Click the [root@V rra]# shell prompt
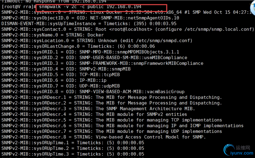Viewport: 255px width, 158px height. (19, 7)
